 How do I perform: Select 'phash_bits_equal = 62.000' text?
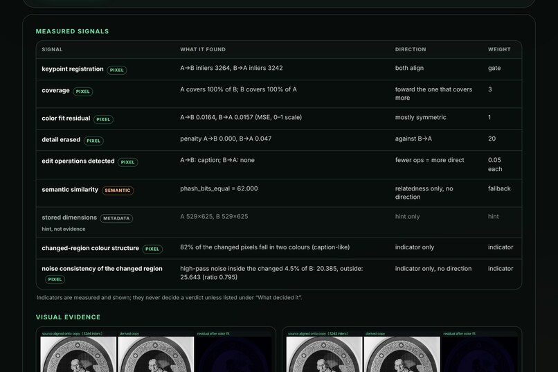click(219, 188)
